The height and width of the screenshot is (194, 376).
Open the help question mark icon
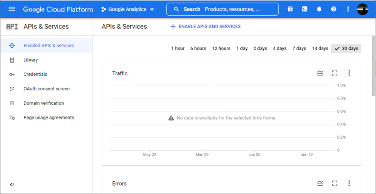333,9
